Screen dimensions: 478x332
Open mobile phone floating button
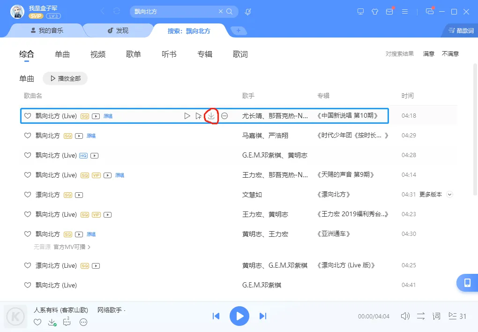click(467, 283)
